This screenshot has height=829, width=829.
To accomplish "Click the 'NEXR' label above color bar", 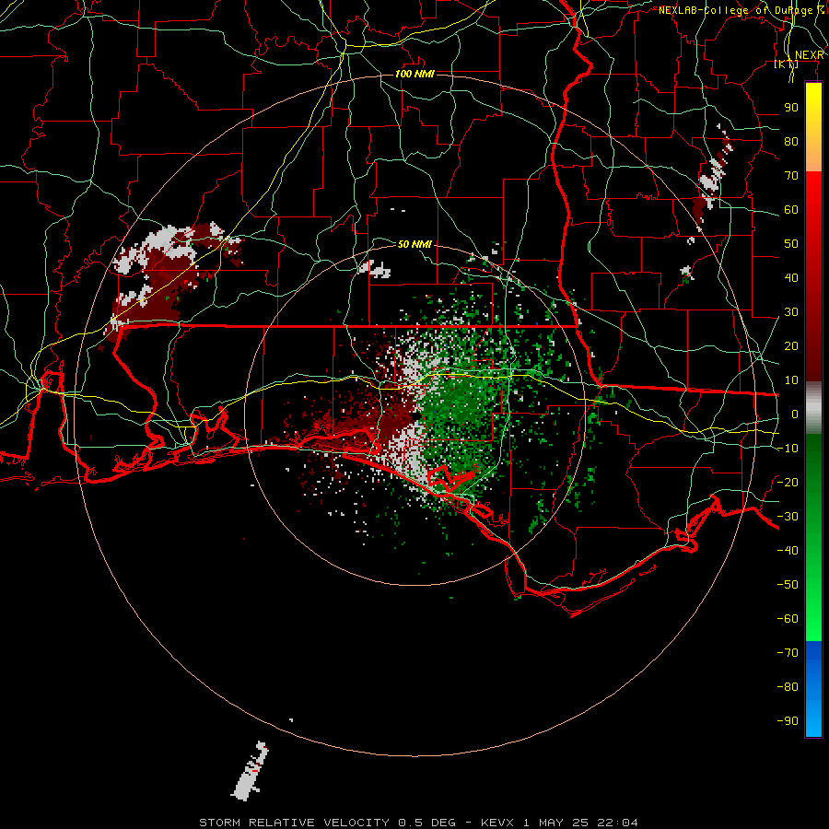I will click(x=810, y=55).
